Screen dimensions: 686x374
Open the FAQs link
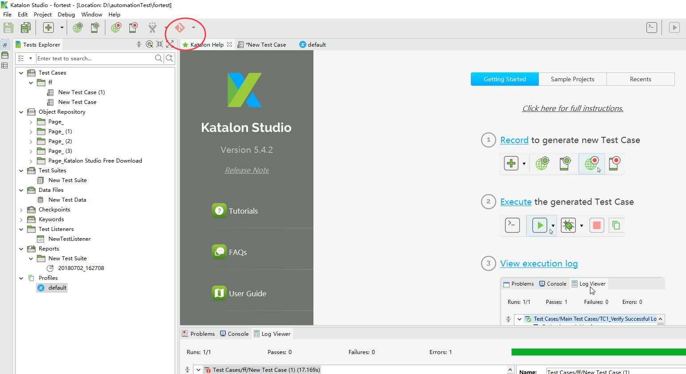click(229, 252)
